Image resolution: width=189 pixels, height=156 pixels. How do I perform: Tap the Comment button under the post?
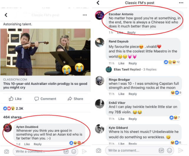click(45, 99)
